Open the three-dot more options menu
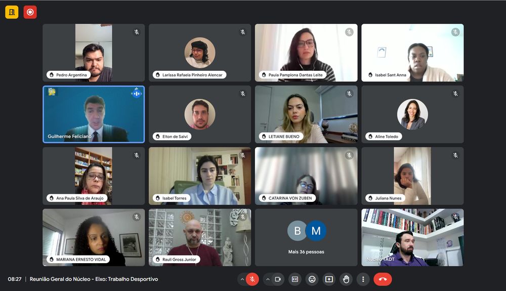The height and width of the screenshot is (291, 506). click(363, 279)
